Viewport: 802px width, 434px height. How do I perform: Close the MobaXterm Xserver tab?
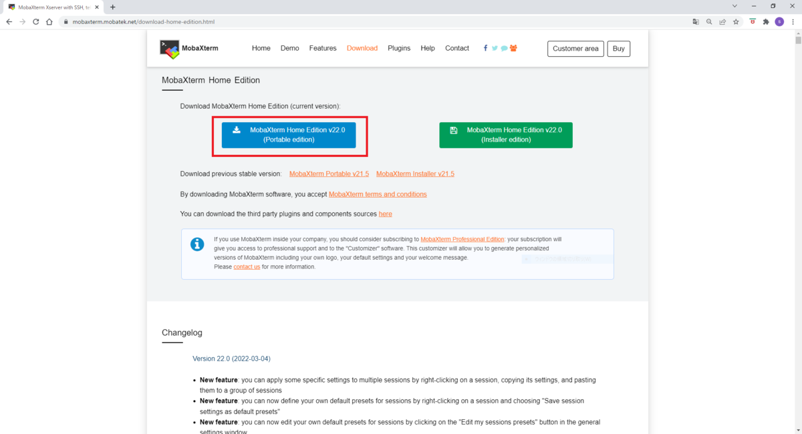point(97,7)
